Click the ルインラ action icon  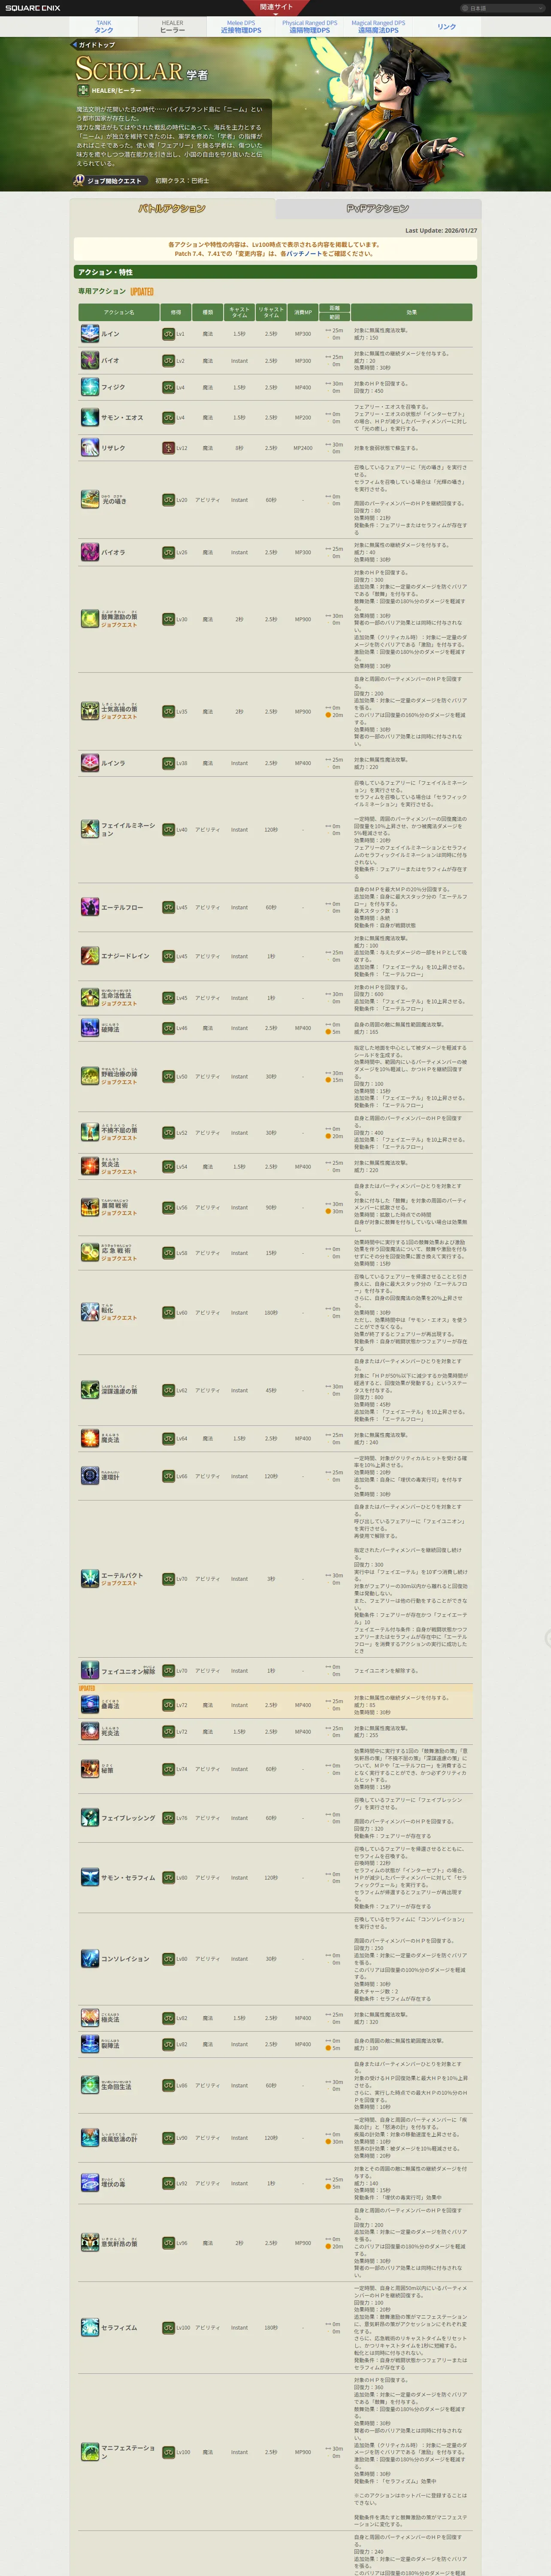[x=90, y=763]
